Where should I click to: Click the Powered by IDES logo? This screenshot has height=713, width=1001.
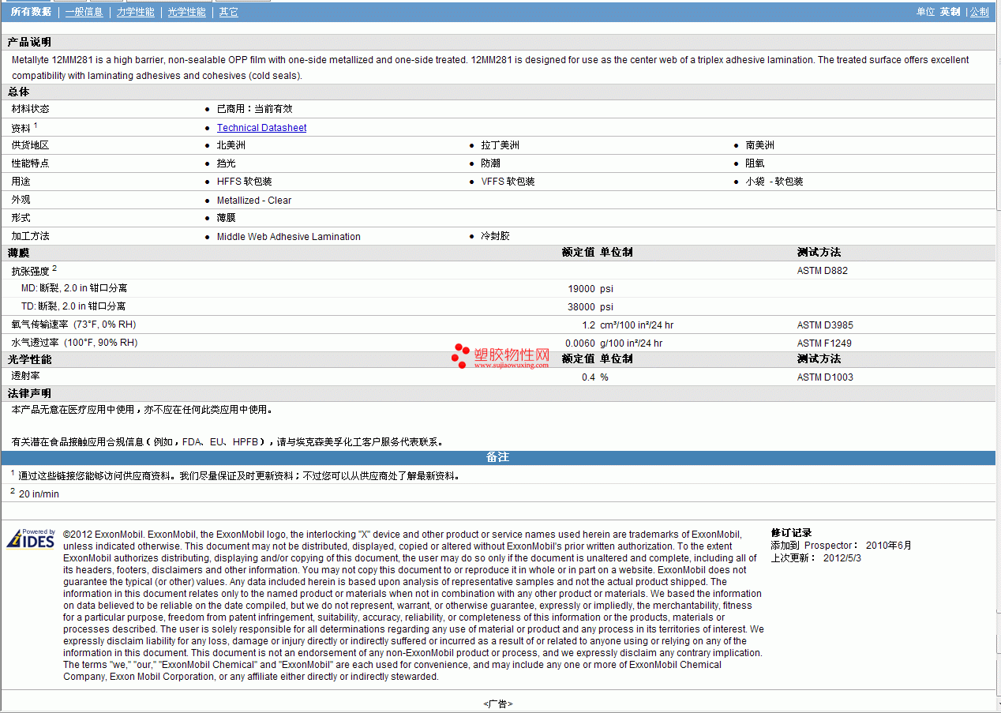(x=32, y=539)
